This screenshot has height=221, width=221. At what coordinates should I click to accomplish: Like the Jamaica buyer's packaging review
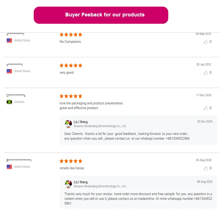(206, 108)
